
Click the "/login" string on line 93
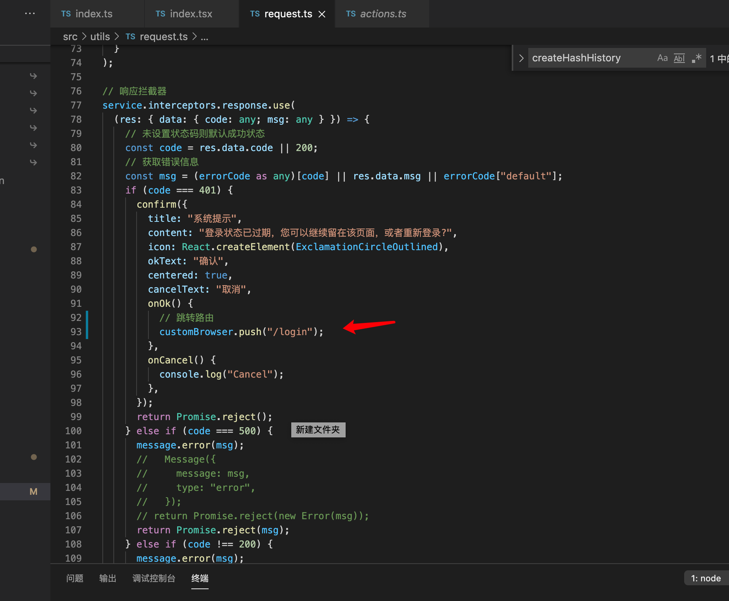click(290, 332)
